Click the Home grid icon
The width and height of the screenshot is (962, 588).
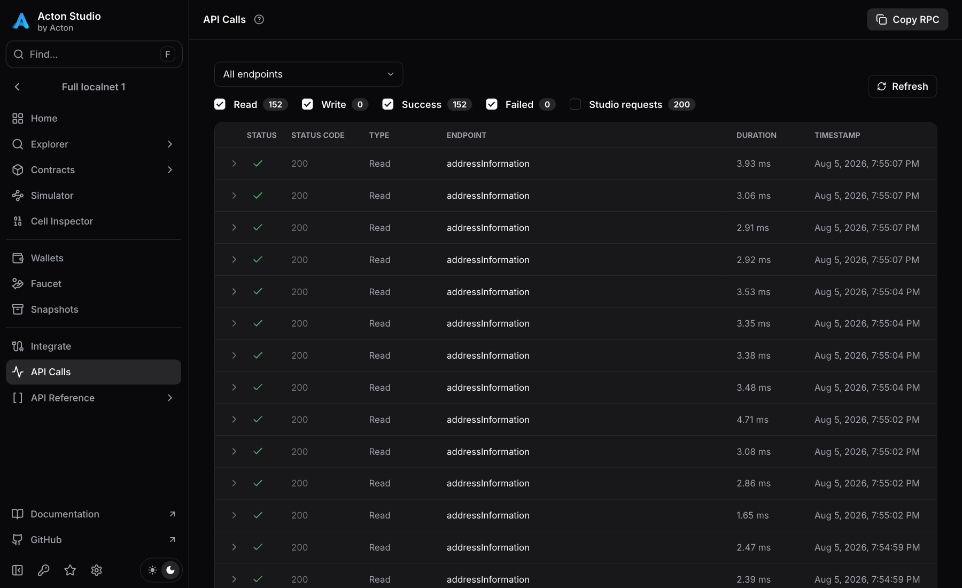(18, 119)
